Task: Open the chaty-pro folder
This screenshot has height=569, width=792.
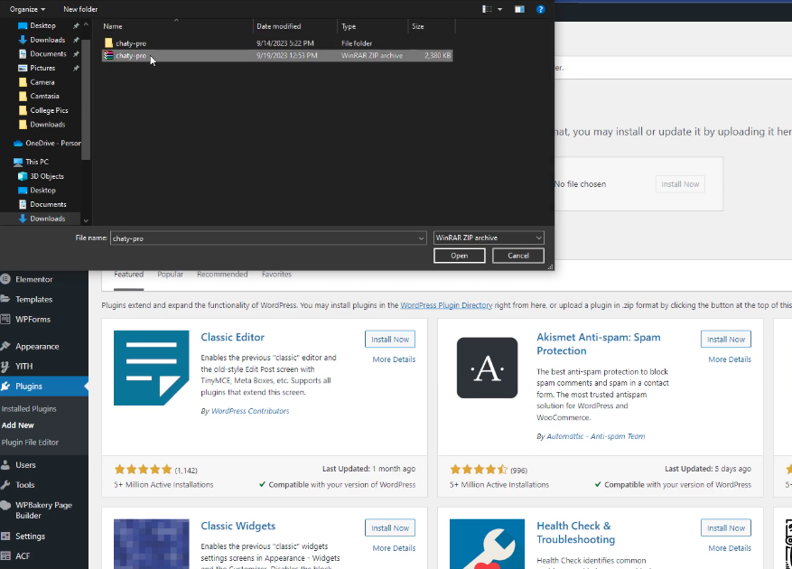Action: point(131,42)
